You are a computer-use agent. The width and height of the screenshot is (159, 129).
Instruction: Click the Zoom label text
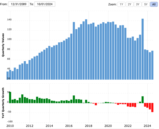point(112,4)
